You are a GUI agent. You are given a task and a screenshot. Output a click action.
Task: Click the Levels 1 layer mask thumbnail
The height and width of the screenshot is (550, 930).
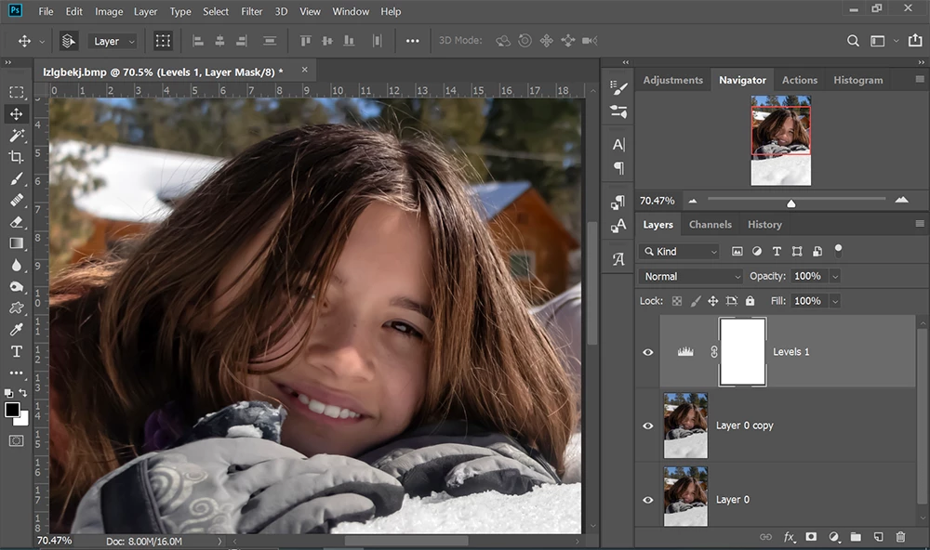tap(742, 352)
